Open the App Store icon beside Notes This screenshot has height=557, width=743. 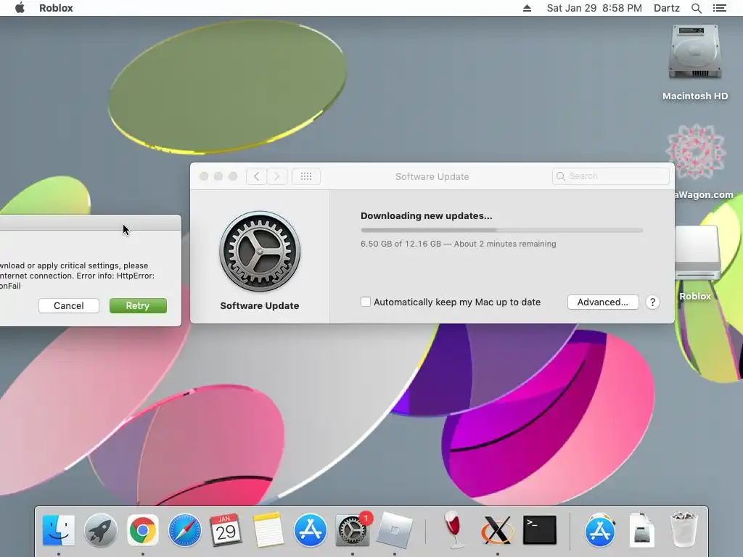click(311, 530)
